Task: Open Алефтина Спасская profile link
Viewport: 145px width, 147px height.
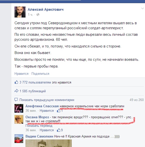Action: tap(42, 106)
